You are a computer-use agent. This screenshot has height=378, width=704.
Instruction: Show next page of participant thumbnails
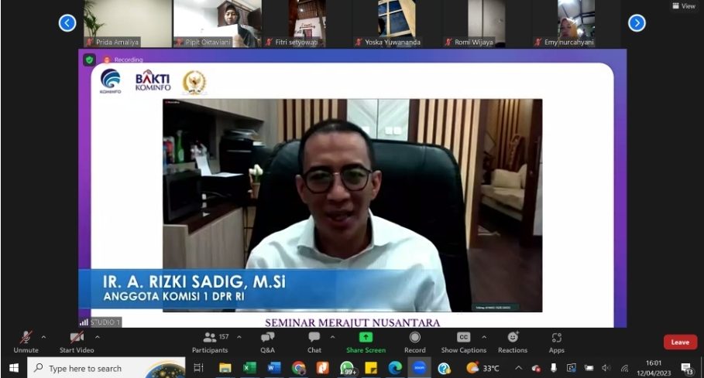click(637, 23)
